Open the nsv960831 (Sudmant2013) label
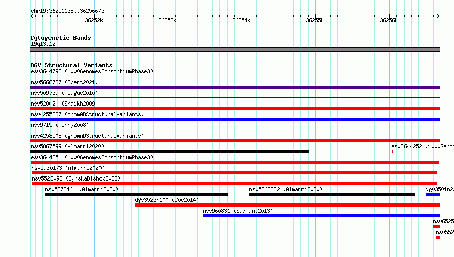This screenshot has height=257, width=454. 238,211
